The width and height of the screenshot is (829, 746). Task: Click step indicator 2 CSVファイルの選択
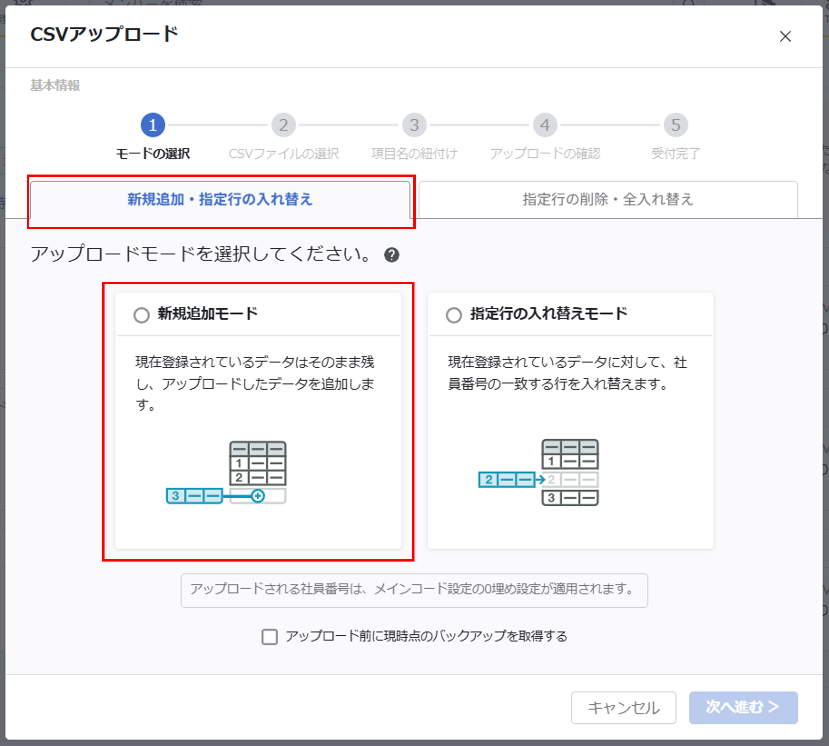tap(283, 125)
